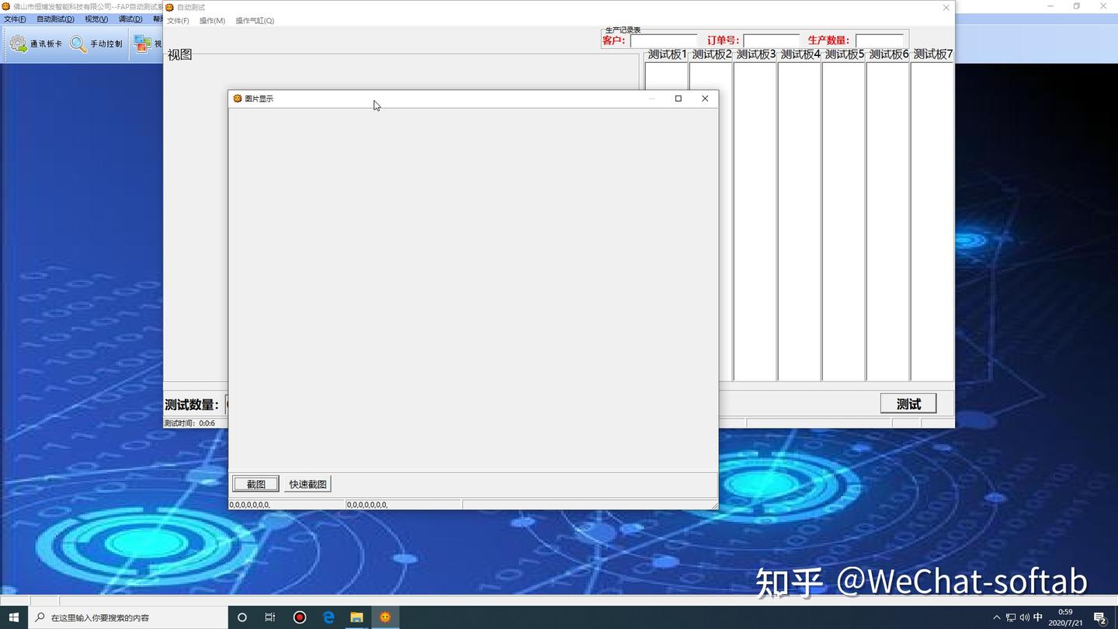Image resolution: width=1118 pixels, height=629 pixels.
Task: Click the 测试板7 result list box
Action: (932, 222)
